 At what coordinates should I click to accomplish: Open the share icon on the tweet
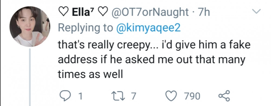point(224,96)
